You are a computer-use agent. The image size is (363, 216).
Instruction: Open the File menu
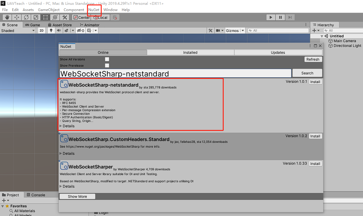coord(5,10)
